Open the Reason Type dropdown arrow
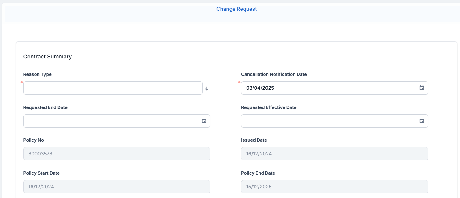Screen dimensions: 460x198 [207, 88]
